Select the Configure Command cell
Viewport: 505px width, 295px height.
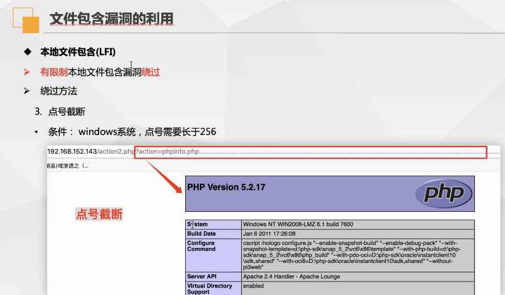point(214,255)
